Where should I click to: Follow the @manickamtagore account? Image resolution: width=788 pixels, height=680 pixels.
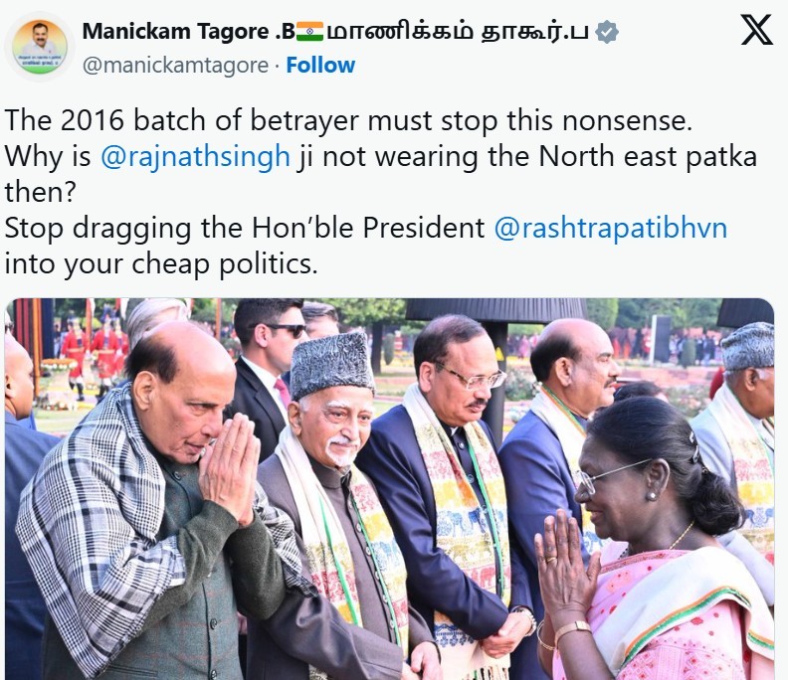pos(320,66)
